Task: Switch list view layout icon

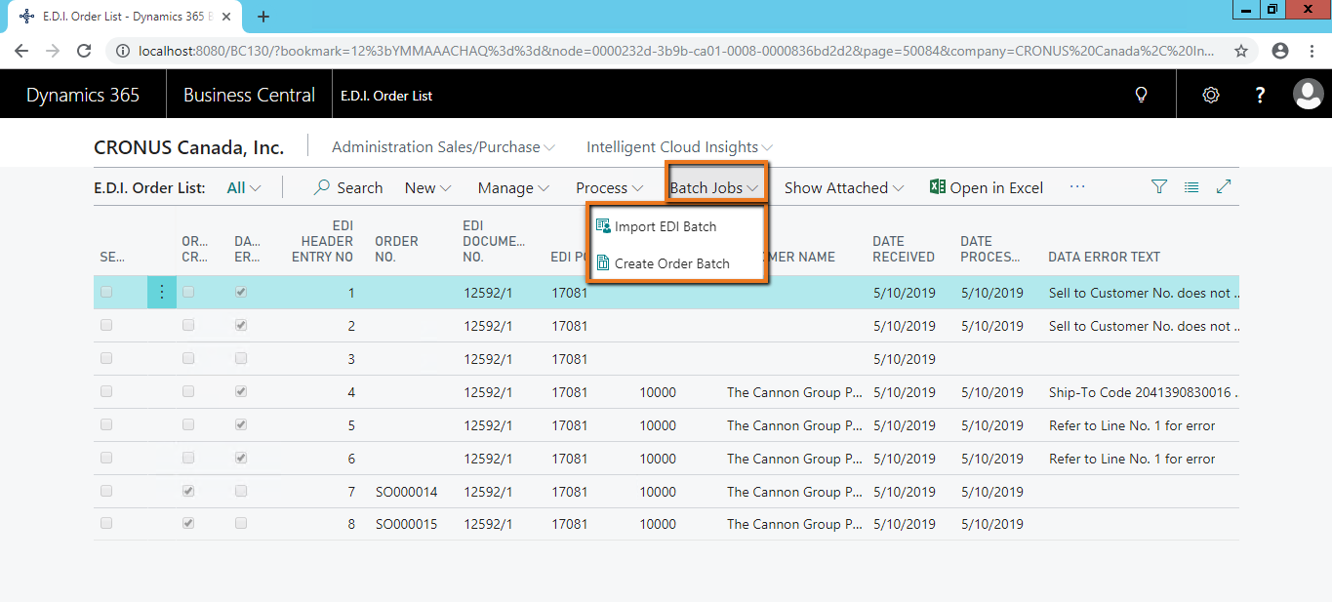Action: (1191, 187)
